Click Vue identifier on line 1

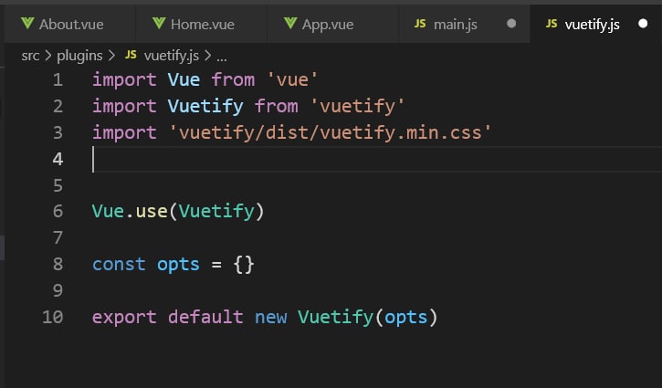click(184, 79)
